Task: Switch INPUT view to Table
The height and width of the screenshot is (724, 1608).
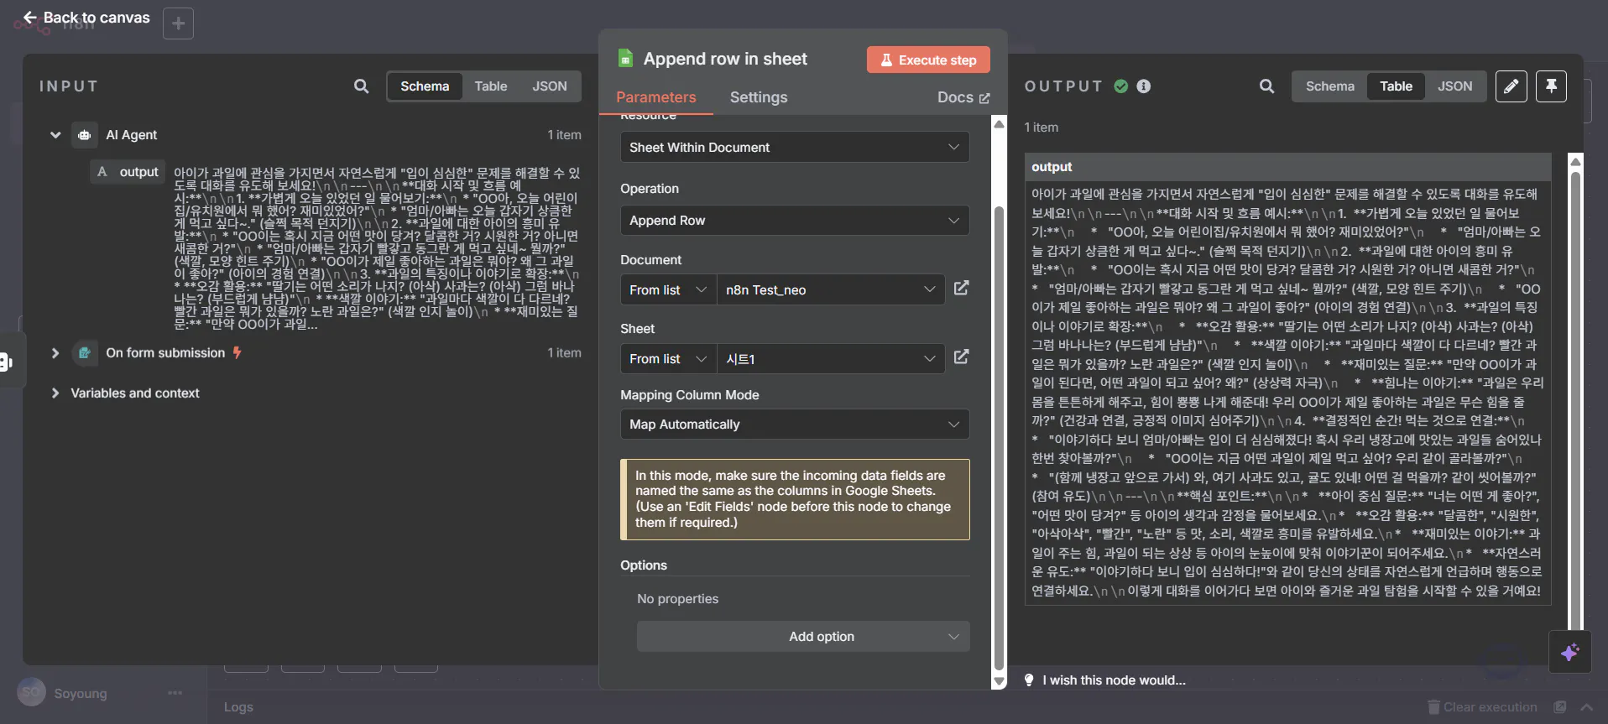Action: click(x=490, y=86)
